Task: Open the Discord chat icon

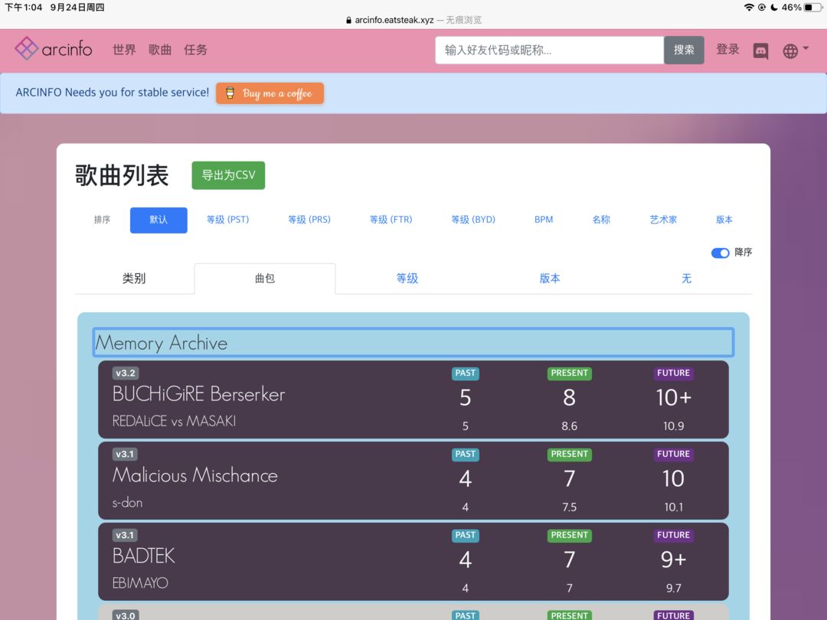Action: [760, 51]
